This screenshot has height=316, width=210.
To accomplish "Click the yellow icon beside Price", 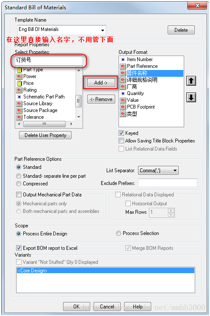I will [19, 83].
